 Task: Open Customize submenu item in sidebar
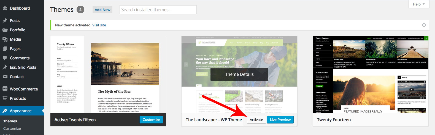[x=12, y=128]
